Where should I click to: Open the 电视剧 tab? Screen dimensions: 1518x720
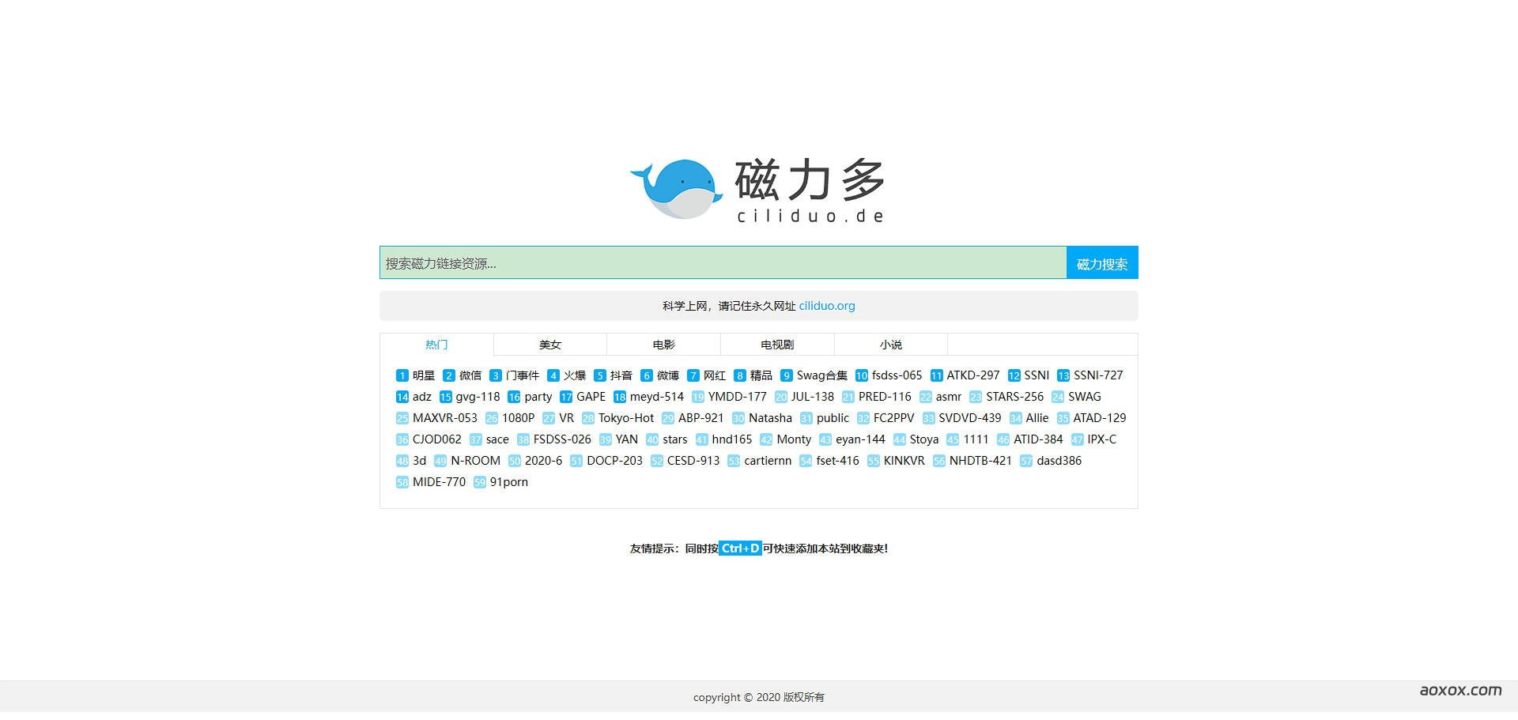point(776,345)
